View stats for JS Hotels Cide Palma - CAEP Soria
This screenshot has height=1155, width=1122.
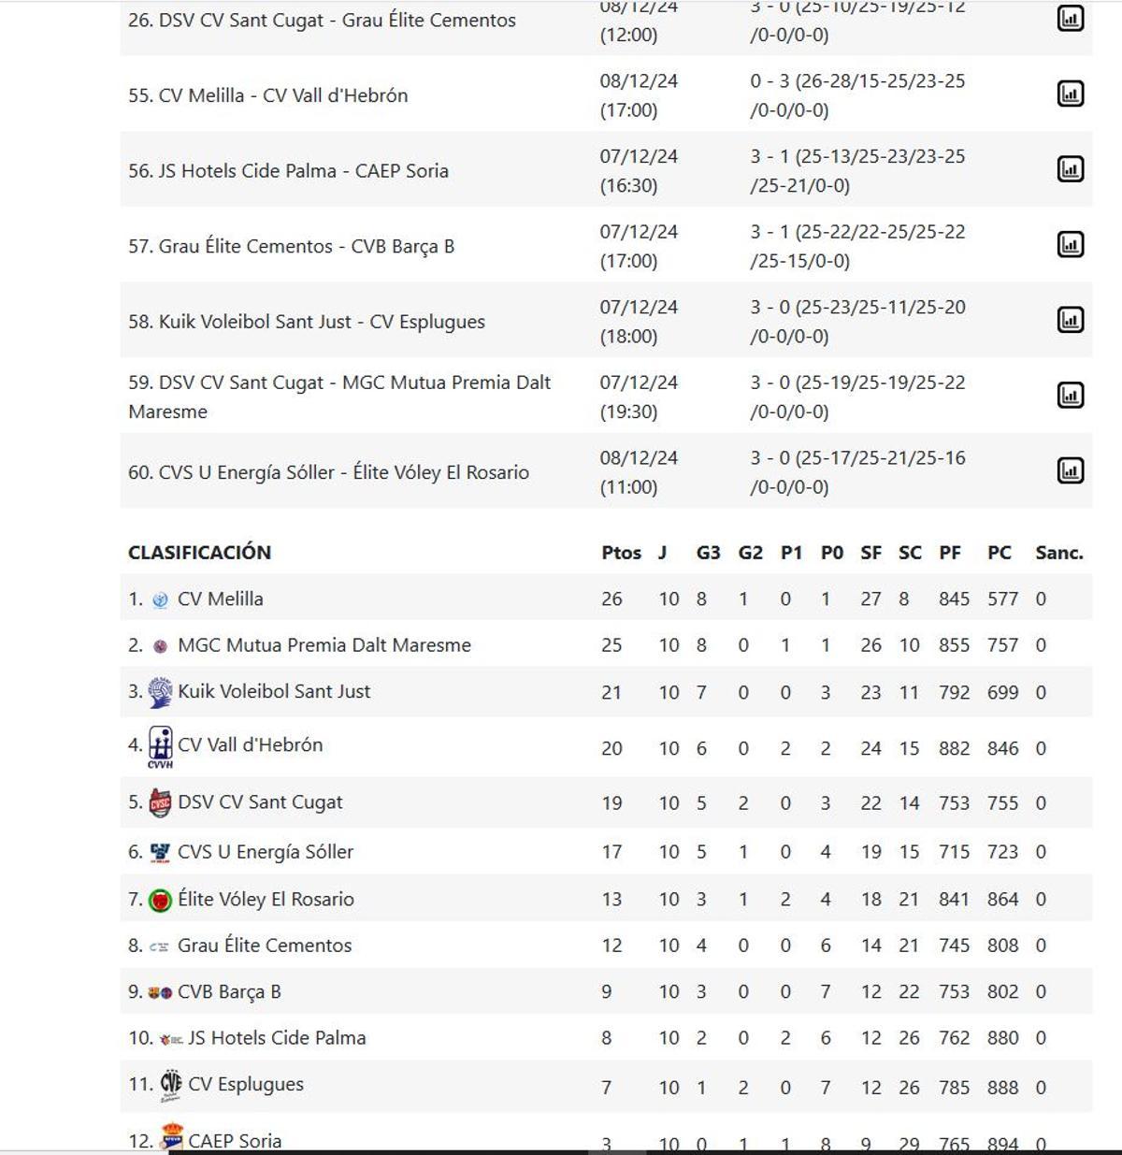click(1069, 170)
